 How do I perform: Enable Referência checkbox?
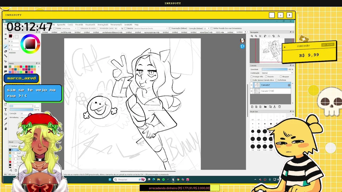point(276,80)
